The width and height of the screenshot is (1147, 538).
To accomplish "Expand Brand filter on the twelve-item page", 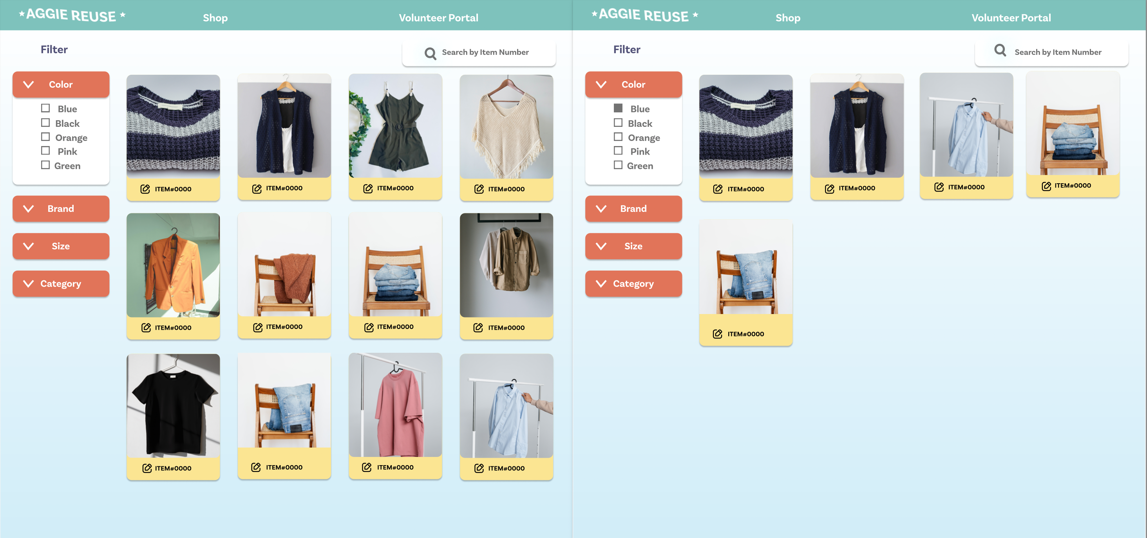I will [x=61, y=209].
